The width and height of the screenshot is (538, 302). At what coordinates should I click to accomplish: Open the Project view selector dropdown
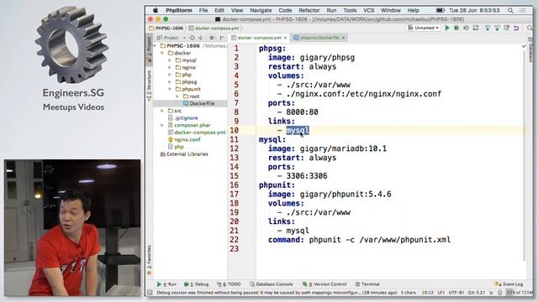(x=171, y=38)
